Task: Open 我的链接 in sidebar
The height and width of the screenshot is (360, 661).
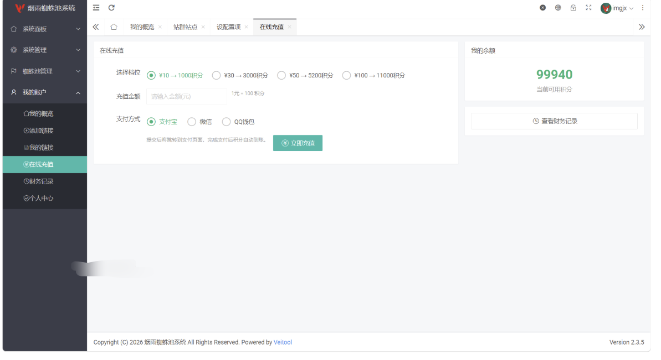Action: (x=45, y=148)
